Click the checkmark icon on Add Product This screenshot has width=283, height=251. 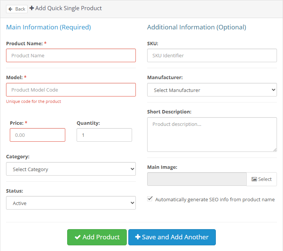point(78,237)
